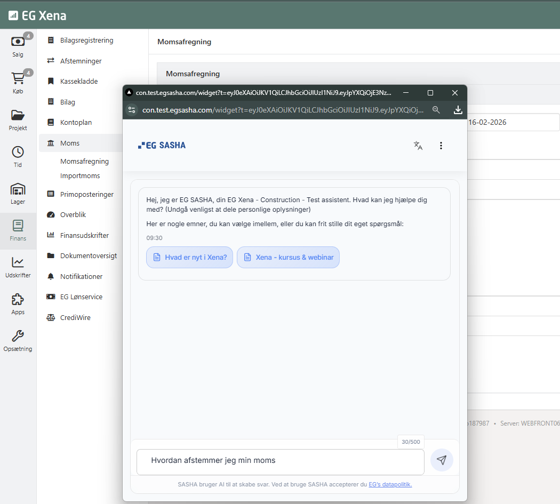This screenshot has width=560, height=504.
Task: Click the translate language icon in SASHA
Action: coord(418,146)
